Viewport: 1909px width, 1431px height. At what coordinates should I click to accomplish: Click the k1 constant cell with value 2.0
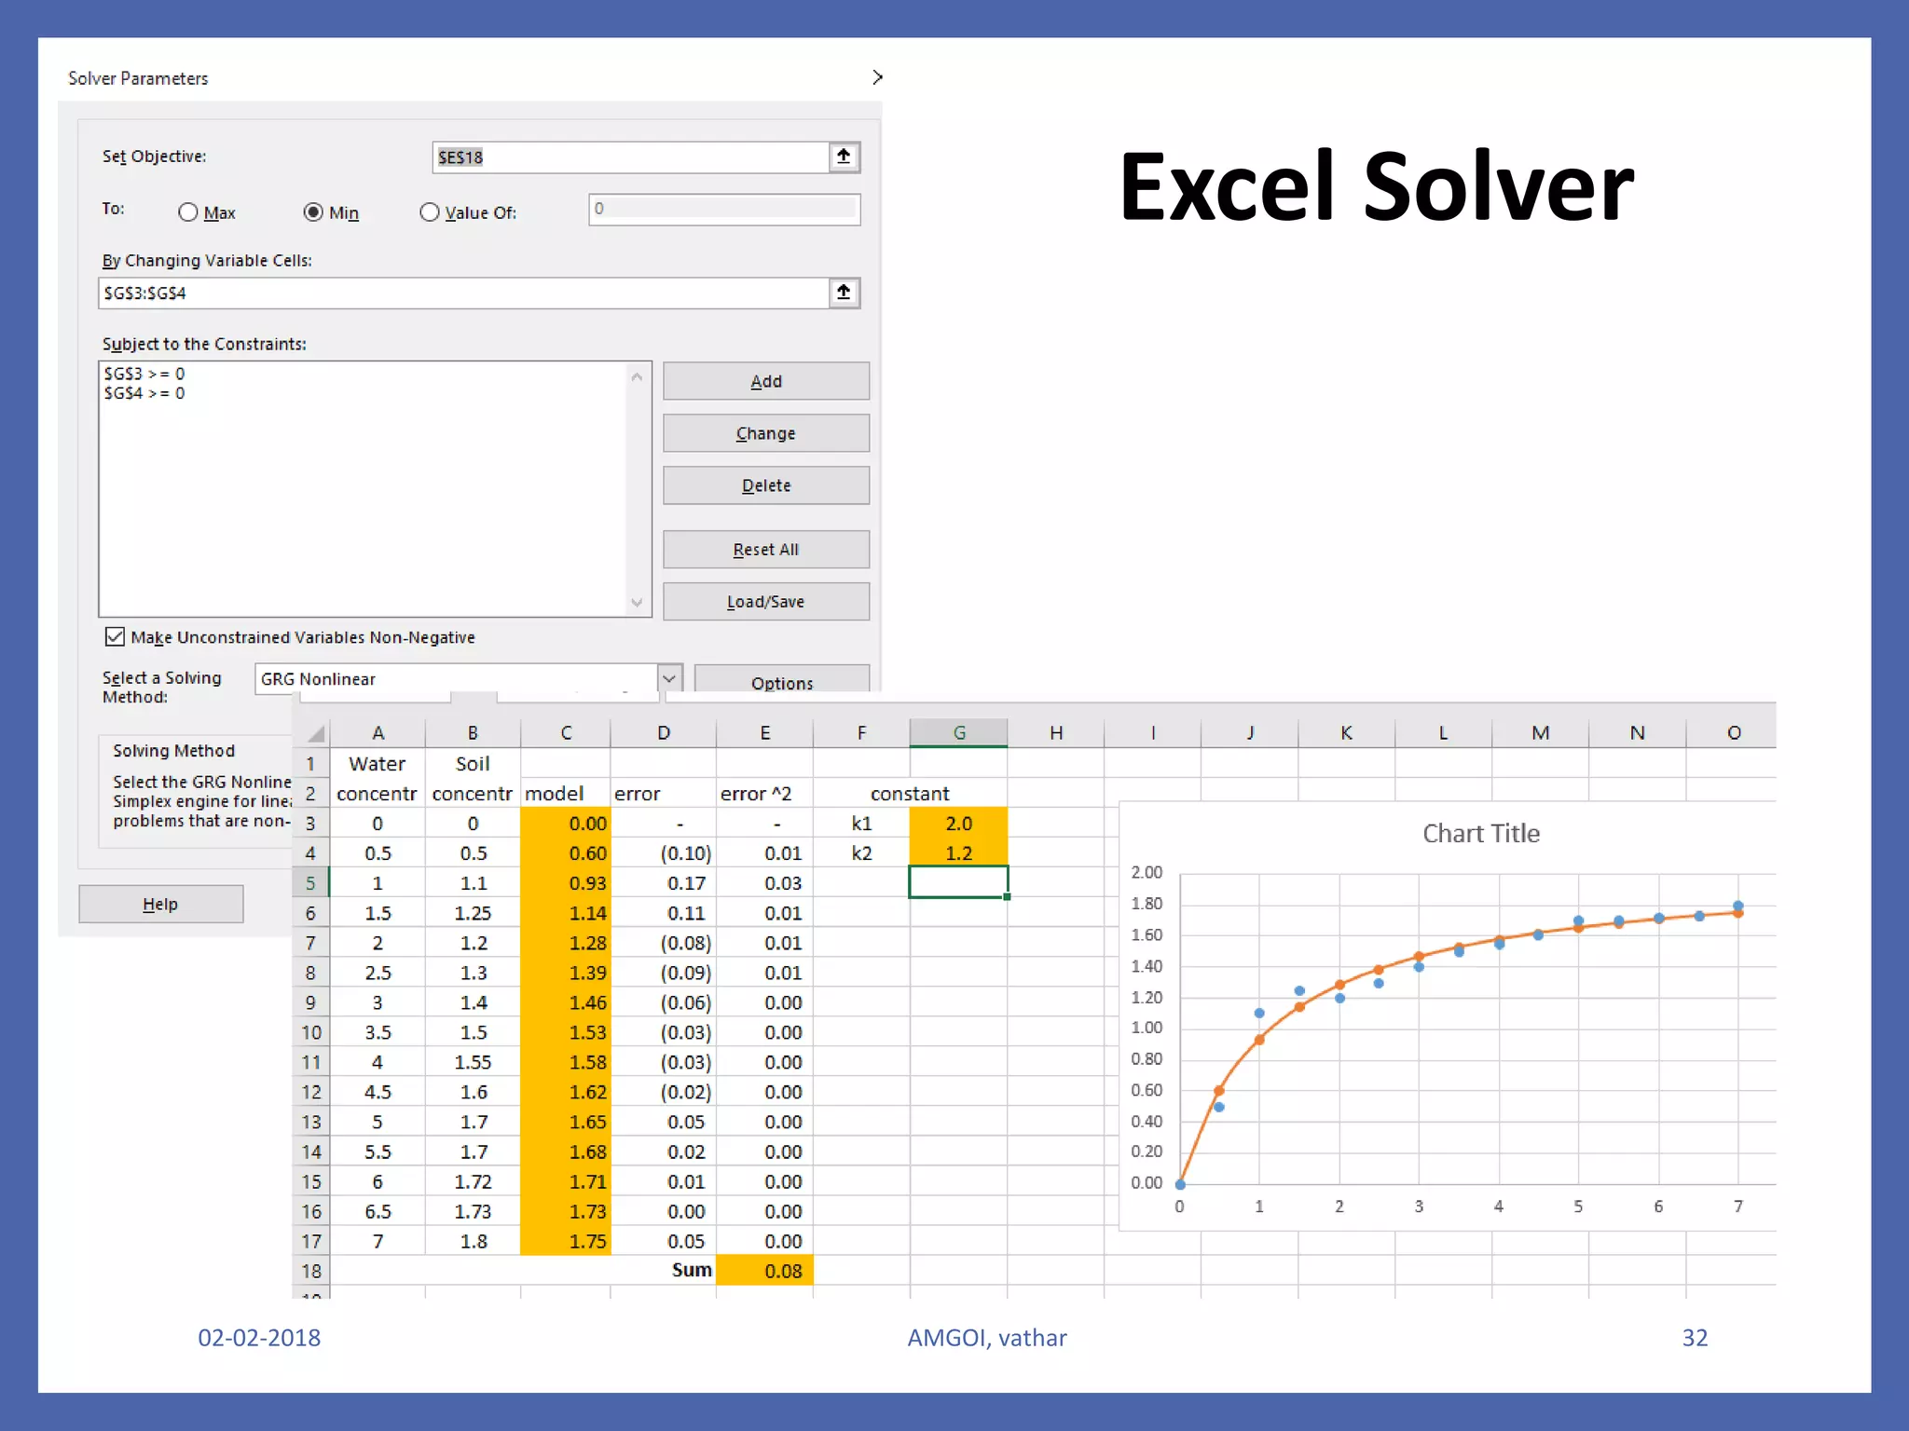click(x=958, y=824)
